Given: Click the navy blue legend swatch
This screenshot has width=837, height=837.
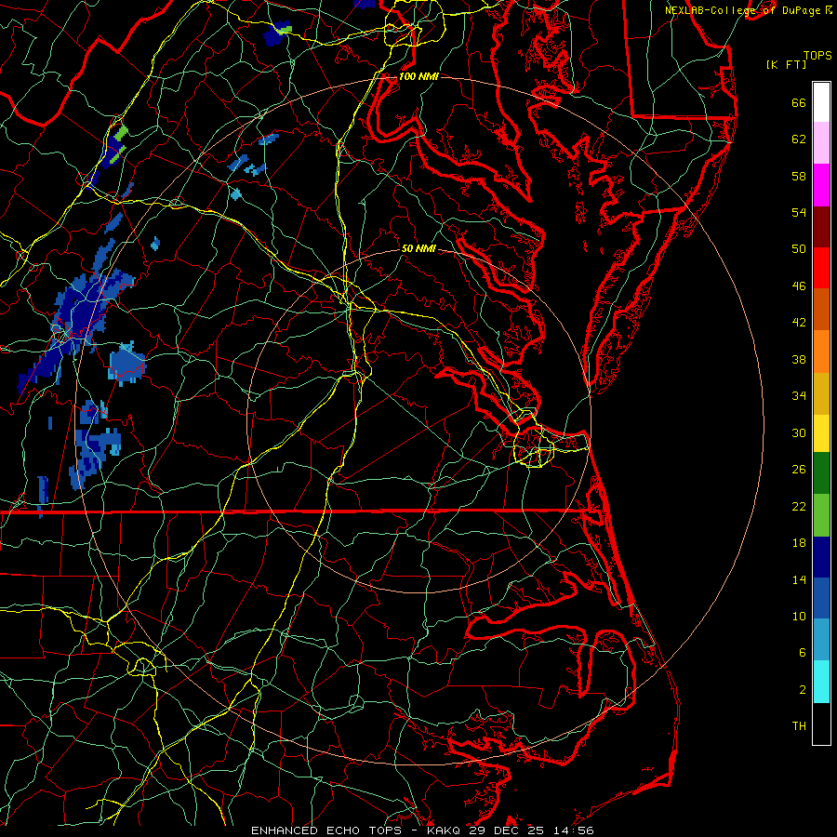Looking at the screenshot, I should (x=821, y=557).
